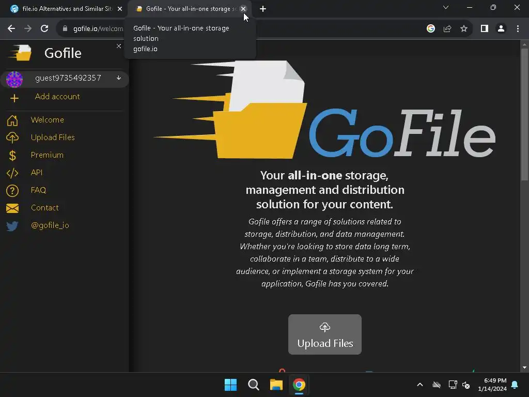Click the gofile.io address bar URL
Screen dimensions: 529x397
click(98, 29)
